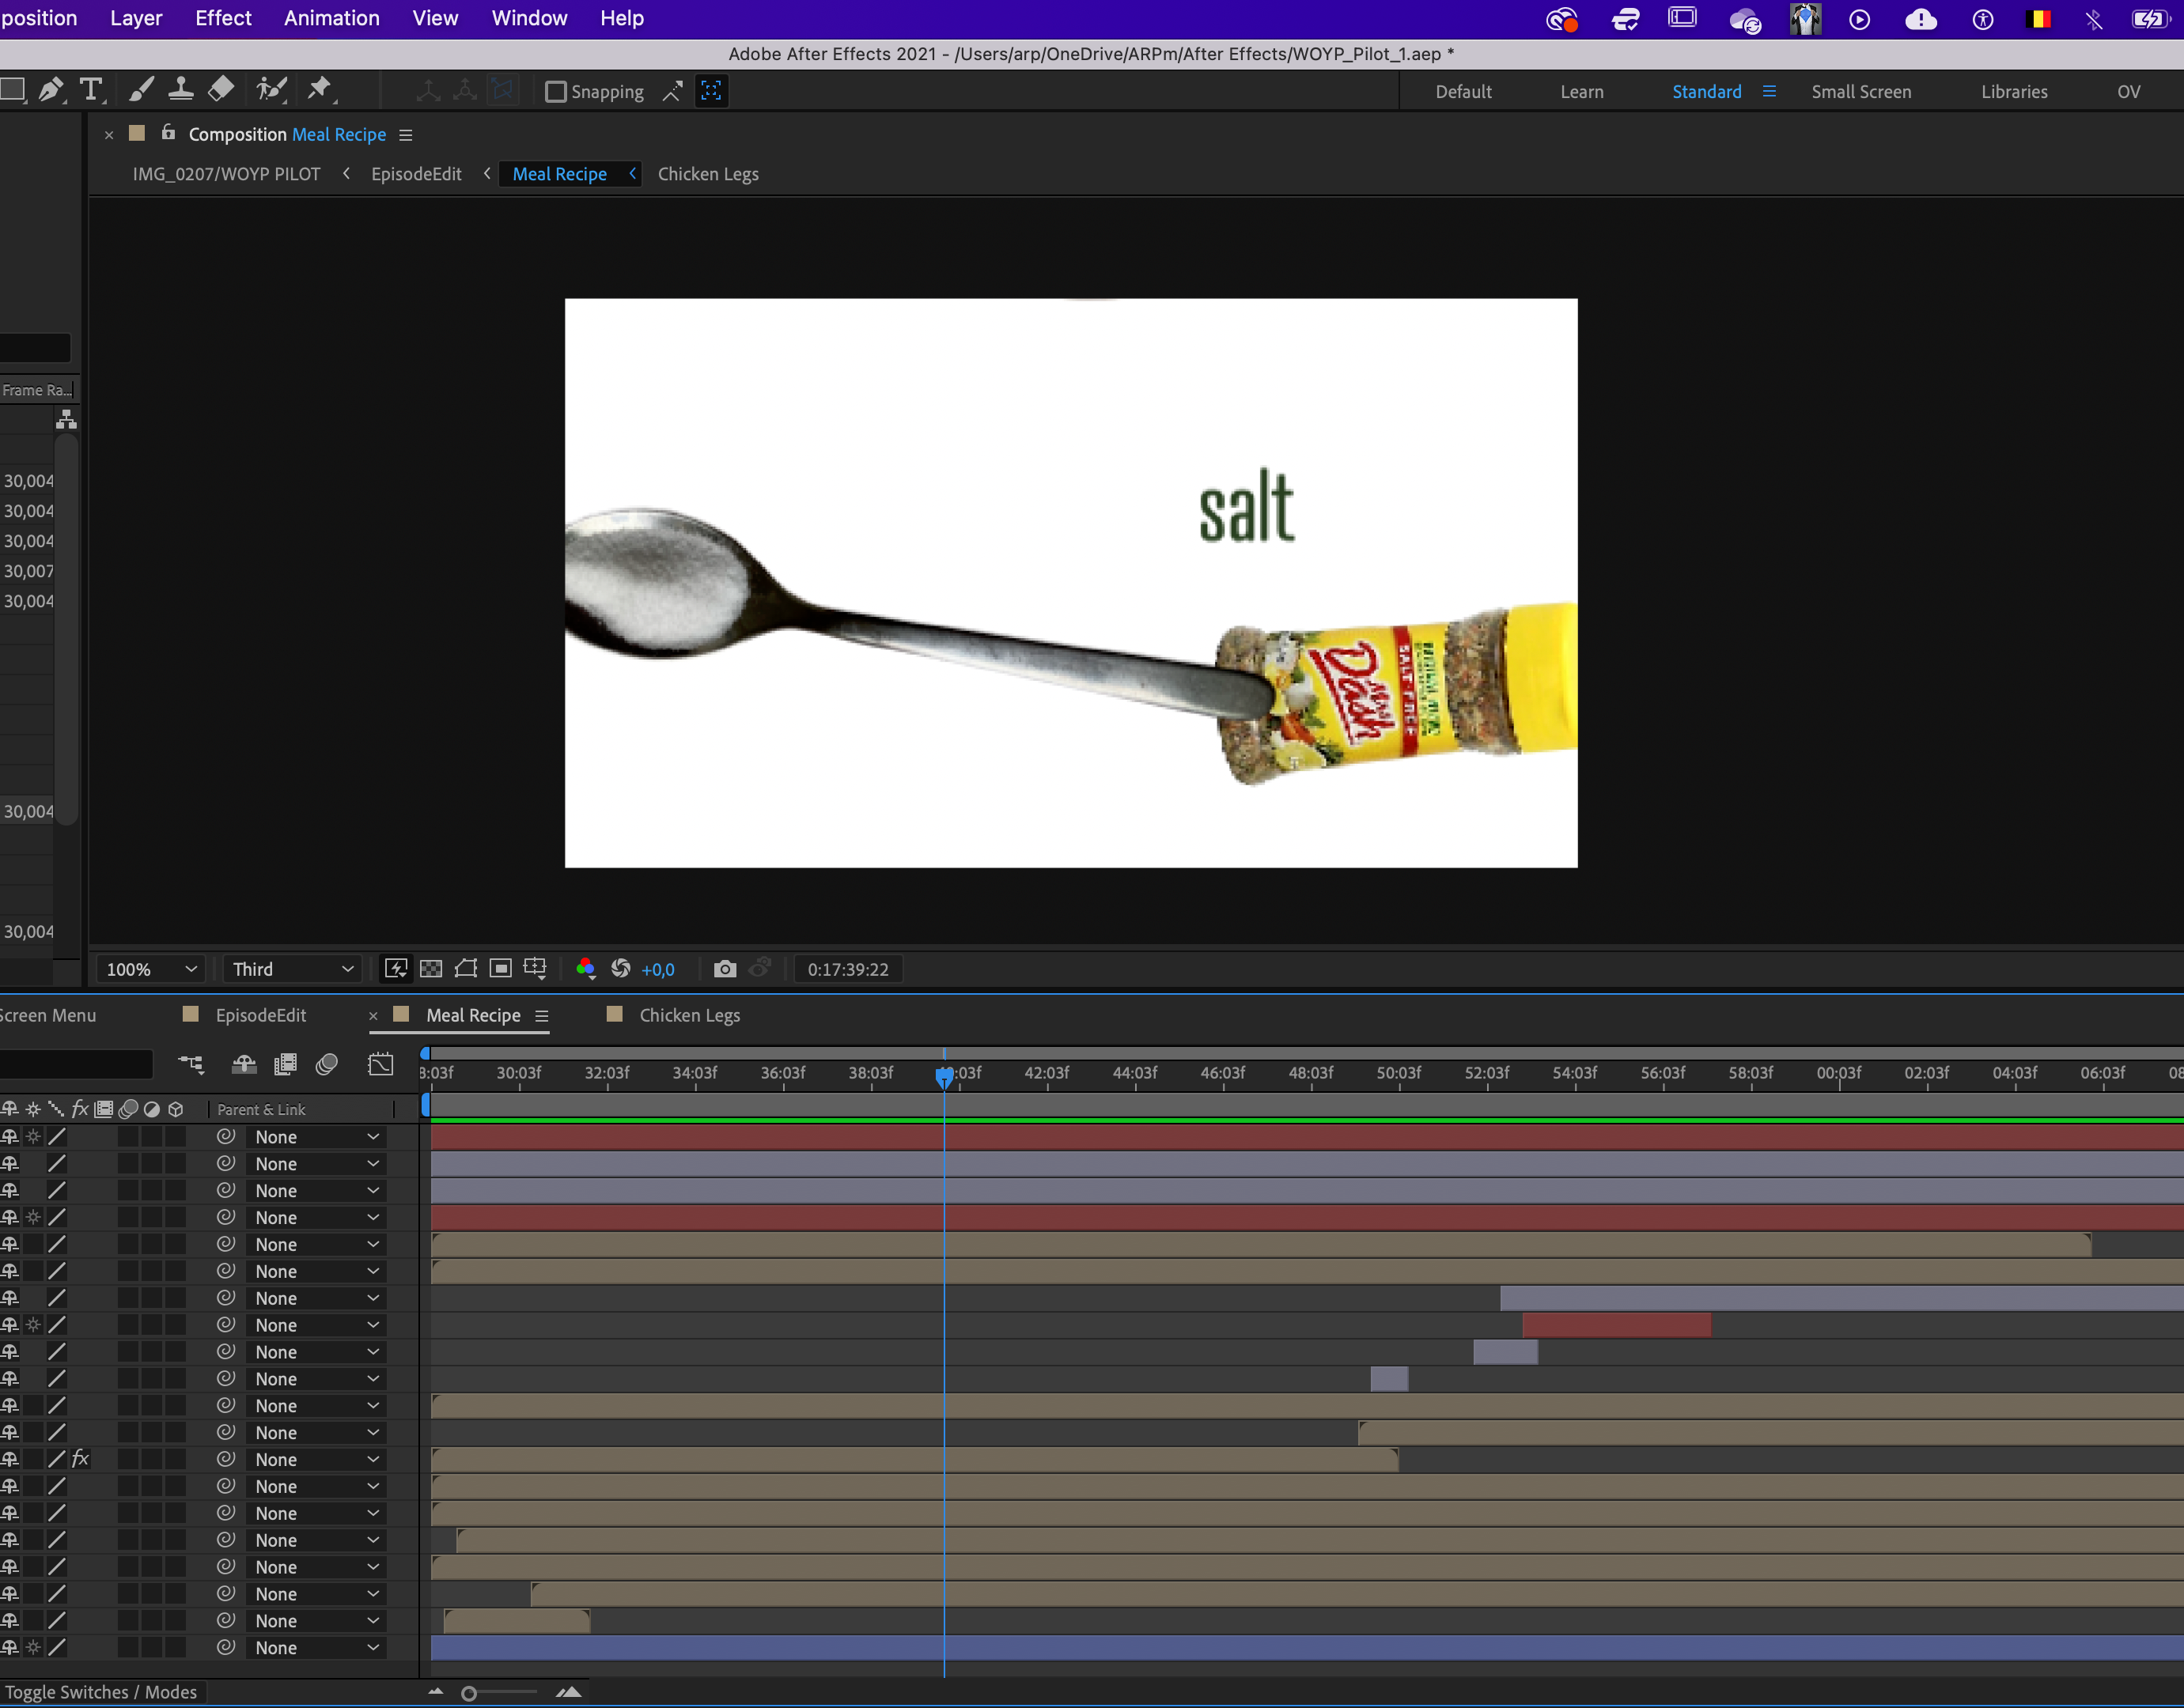The width and height of the screenshot is (2184, 1708).
Task: Click the cloud download icon in menu bar
Action: tap(1921, 19)
